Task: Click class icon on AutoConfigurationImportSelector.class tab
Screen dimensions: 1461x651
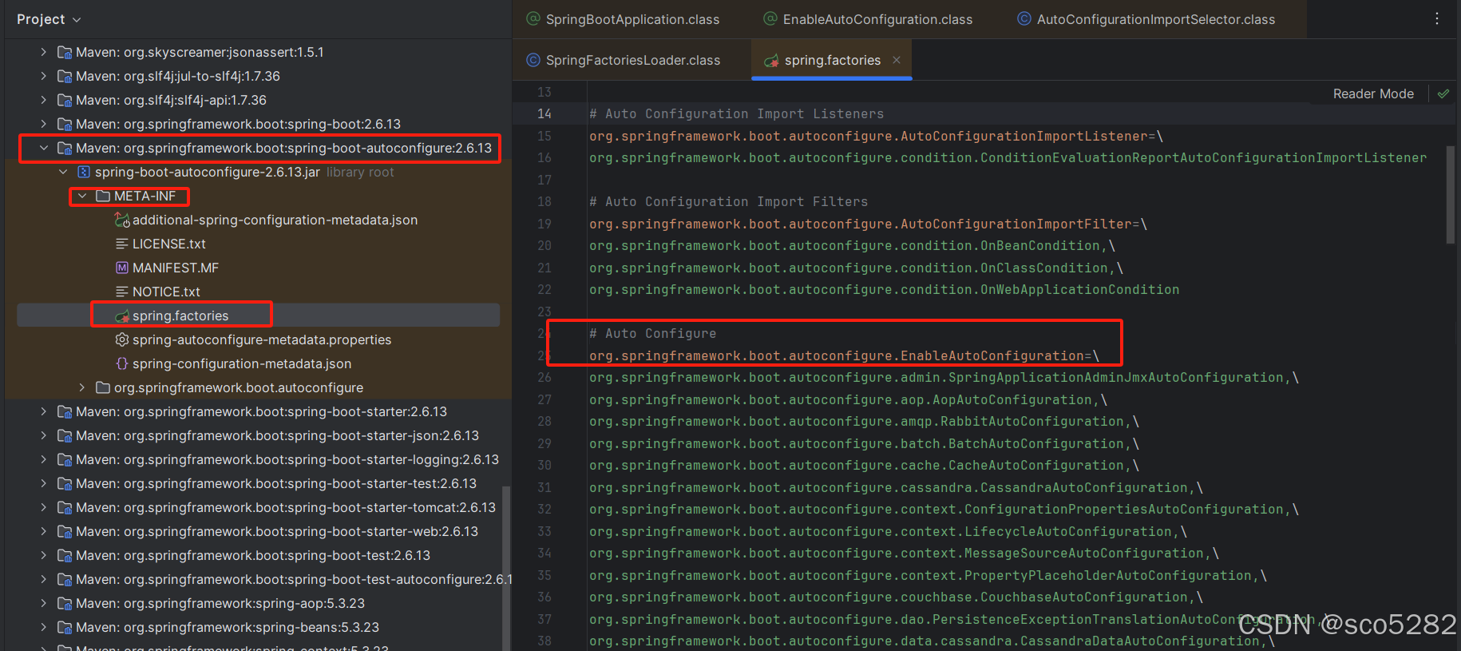Action: (1024, 18)
